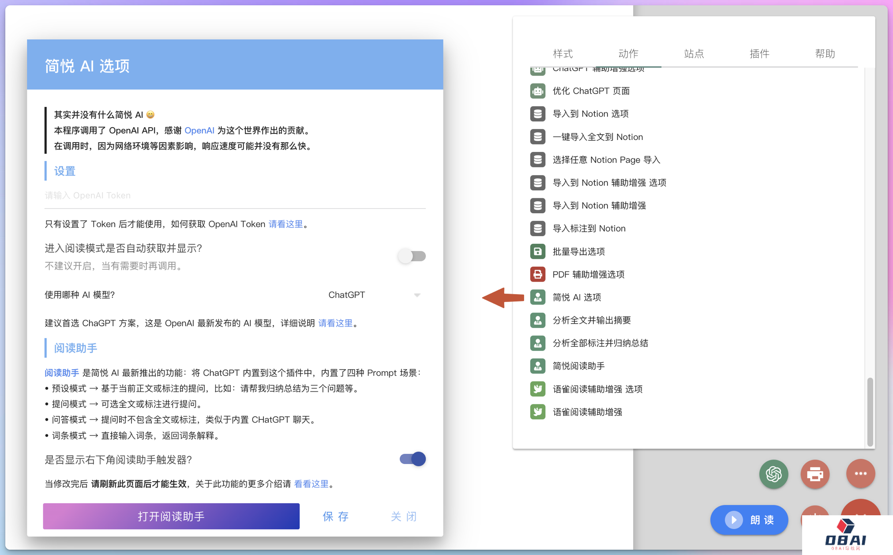893x555 pixels.
Task: Click icon beside 分析全部标注并归纳总结
Action: pos(537,343)
